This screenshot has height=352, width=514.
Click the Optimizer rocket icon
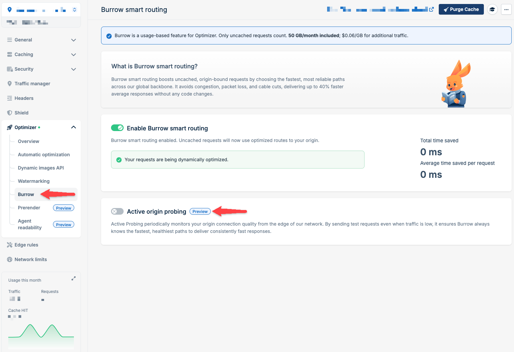click(10, 127)
